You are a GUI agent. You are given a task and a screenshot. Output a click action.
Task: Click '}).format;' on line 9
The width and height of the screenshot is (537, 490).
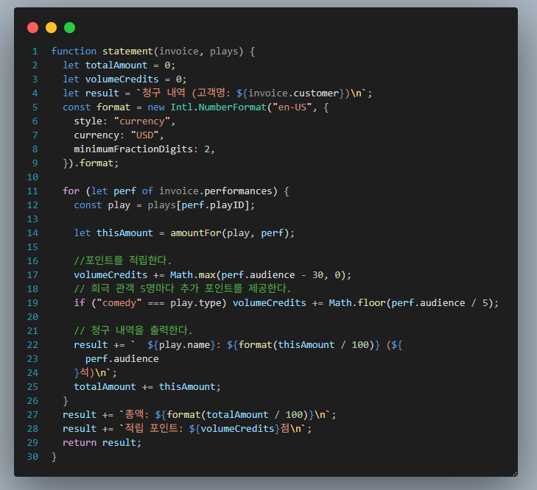coord(91,163)
